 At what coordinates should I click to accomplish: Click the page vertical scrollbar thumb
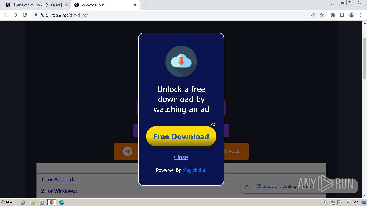[365, 59]
